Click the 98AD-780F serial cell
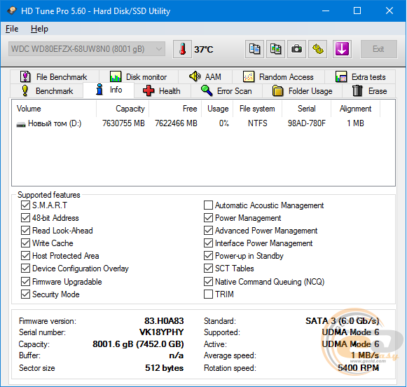The height and width of the screenshot is (387, 407). pos(307,123)
